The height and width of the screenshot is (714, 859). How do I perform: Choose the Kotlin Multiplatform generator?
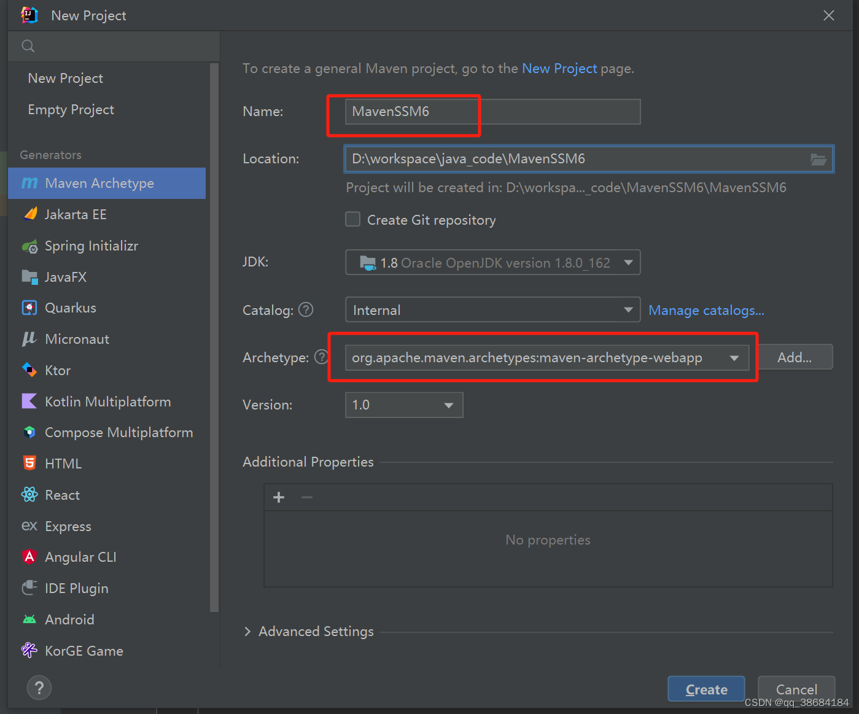[107, 402]
